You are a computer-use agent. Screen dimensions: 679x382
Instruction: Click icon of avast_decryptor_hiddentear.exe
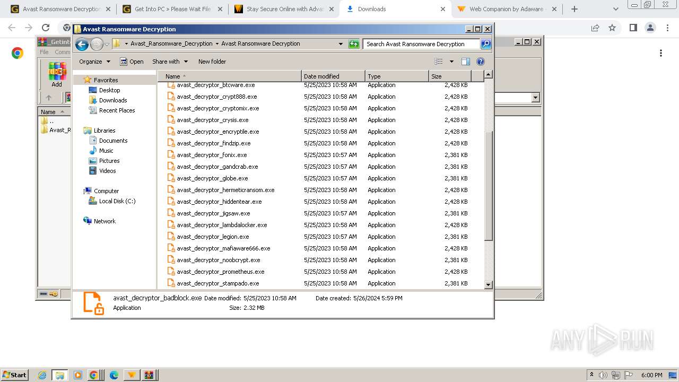[x=171, y=202]
